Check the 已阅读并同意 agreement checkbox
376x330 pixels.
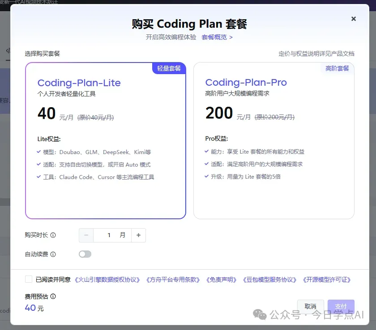tap(29, 280)
